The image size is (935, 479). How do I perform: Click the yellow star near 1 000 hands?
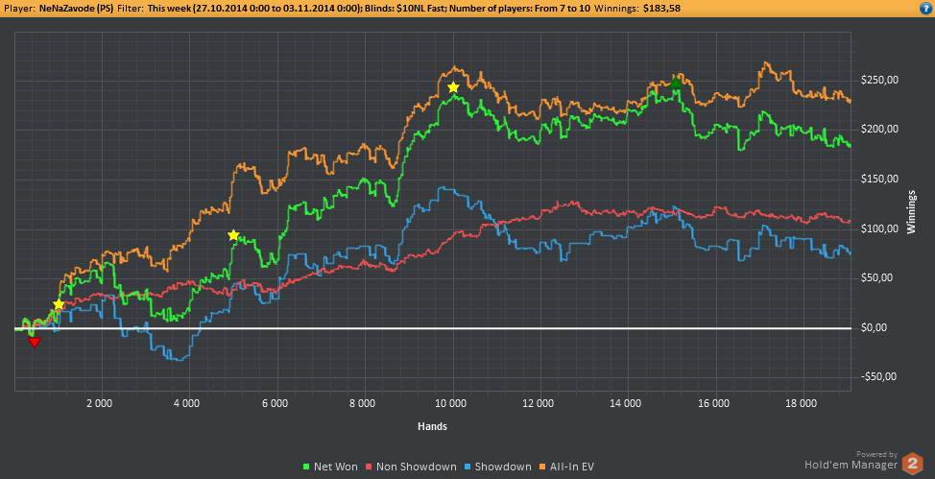(x=59, y=305)
